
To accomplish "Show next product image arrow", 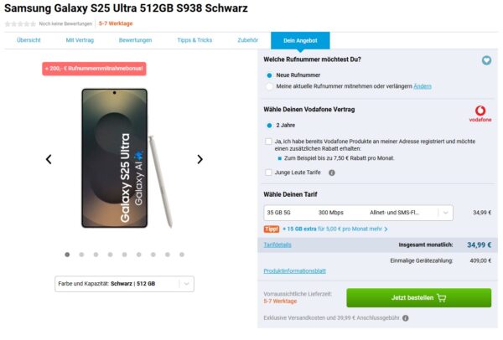I will [200, 159].
